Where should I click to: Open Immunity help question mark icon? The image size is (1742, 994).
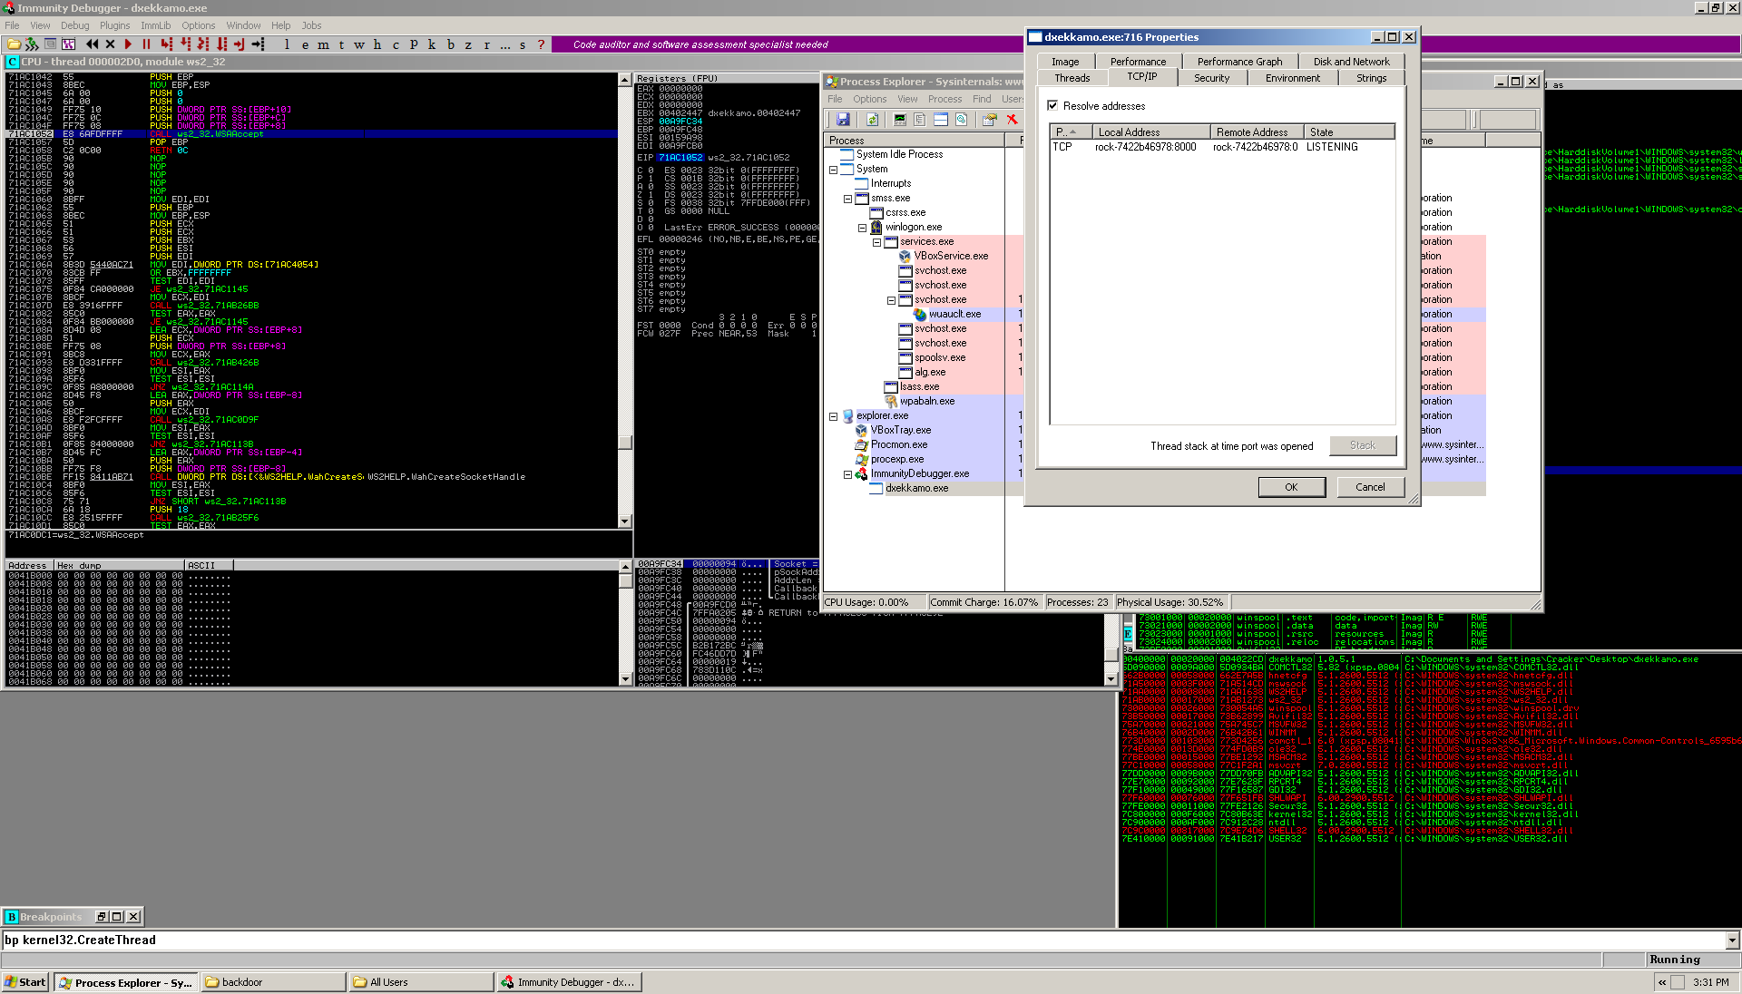[542, 44]
